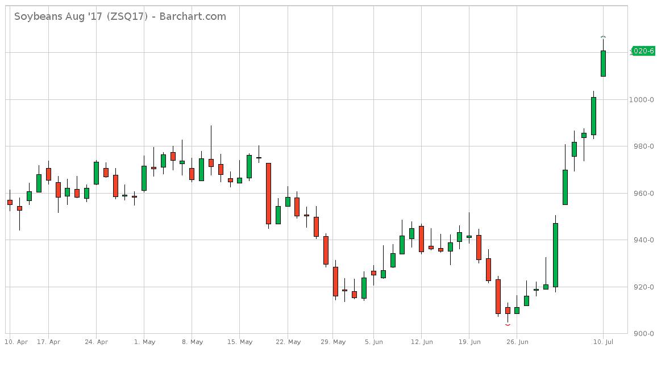Click the high marker above the last candle
657x369 pixels.
pos(603,37)
